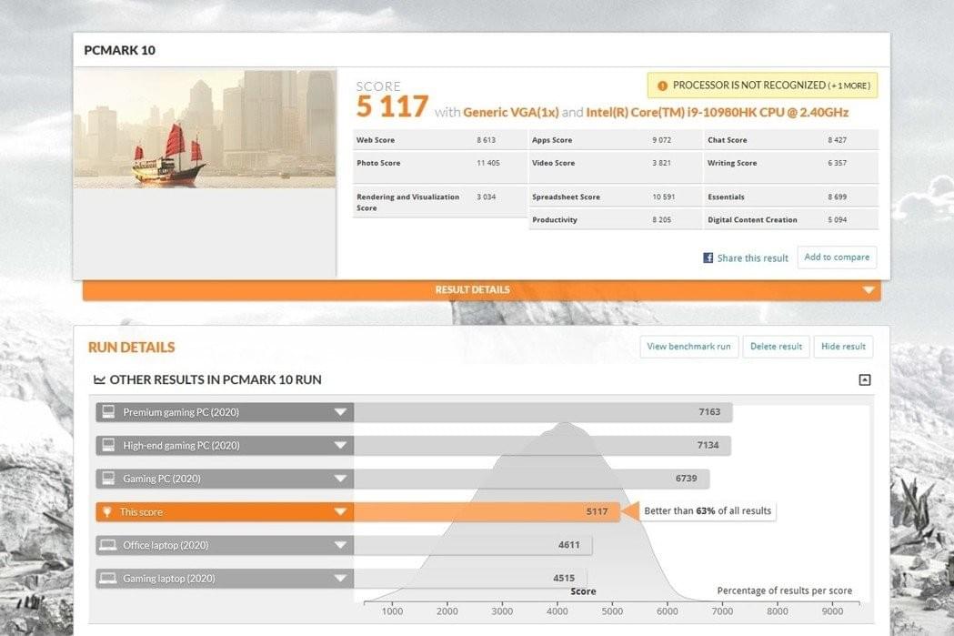Click the 10 591 Spreadsheet Score value
The height and width of the screenshot is (636, 954).
[x=664, y=197]
